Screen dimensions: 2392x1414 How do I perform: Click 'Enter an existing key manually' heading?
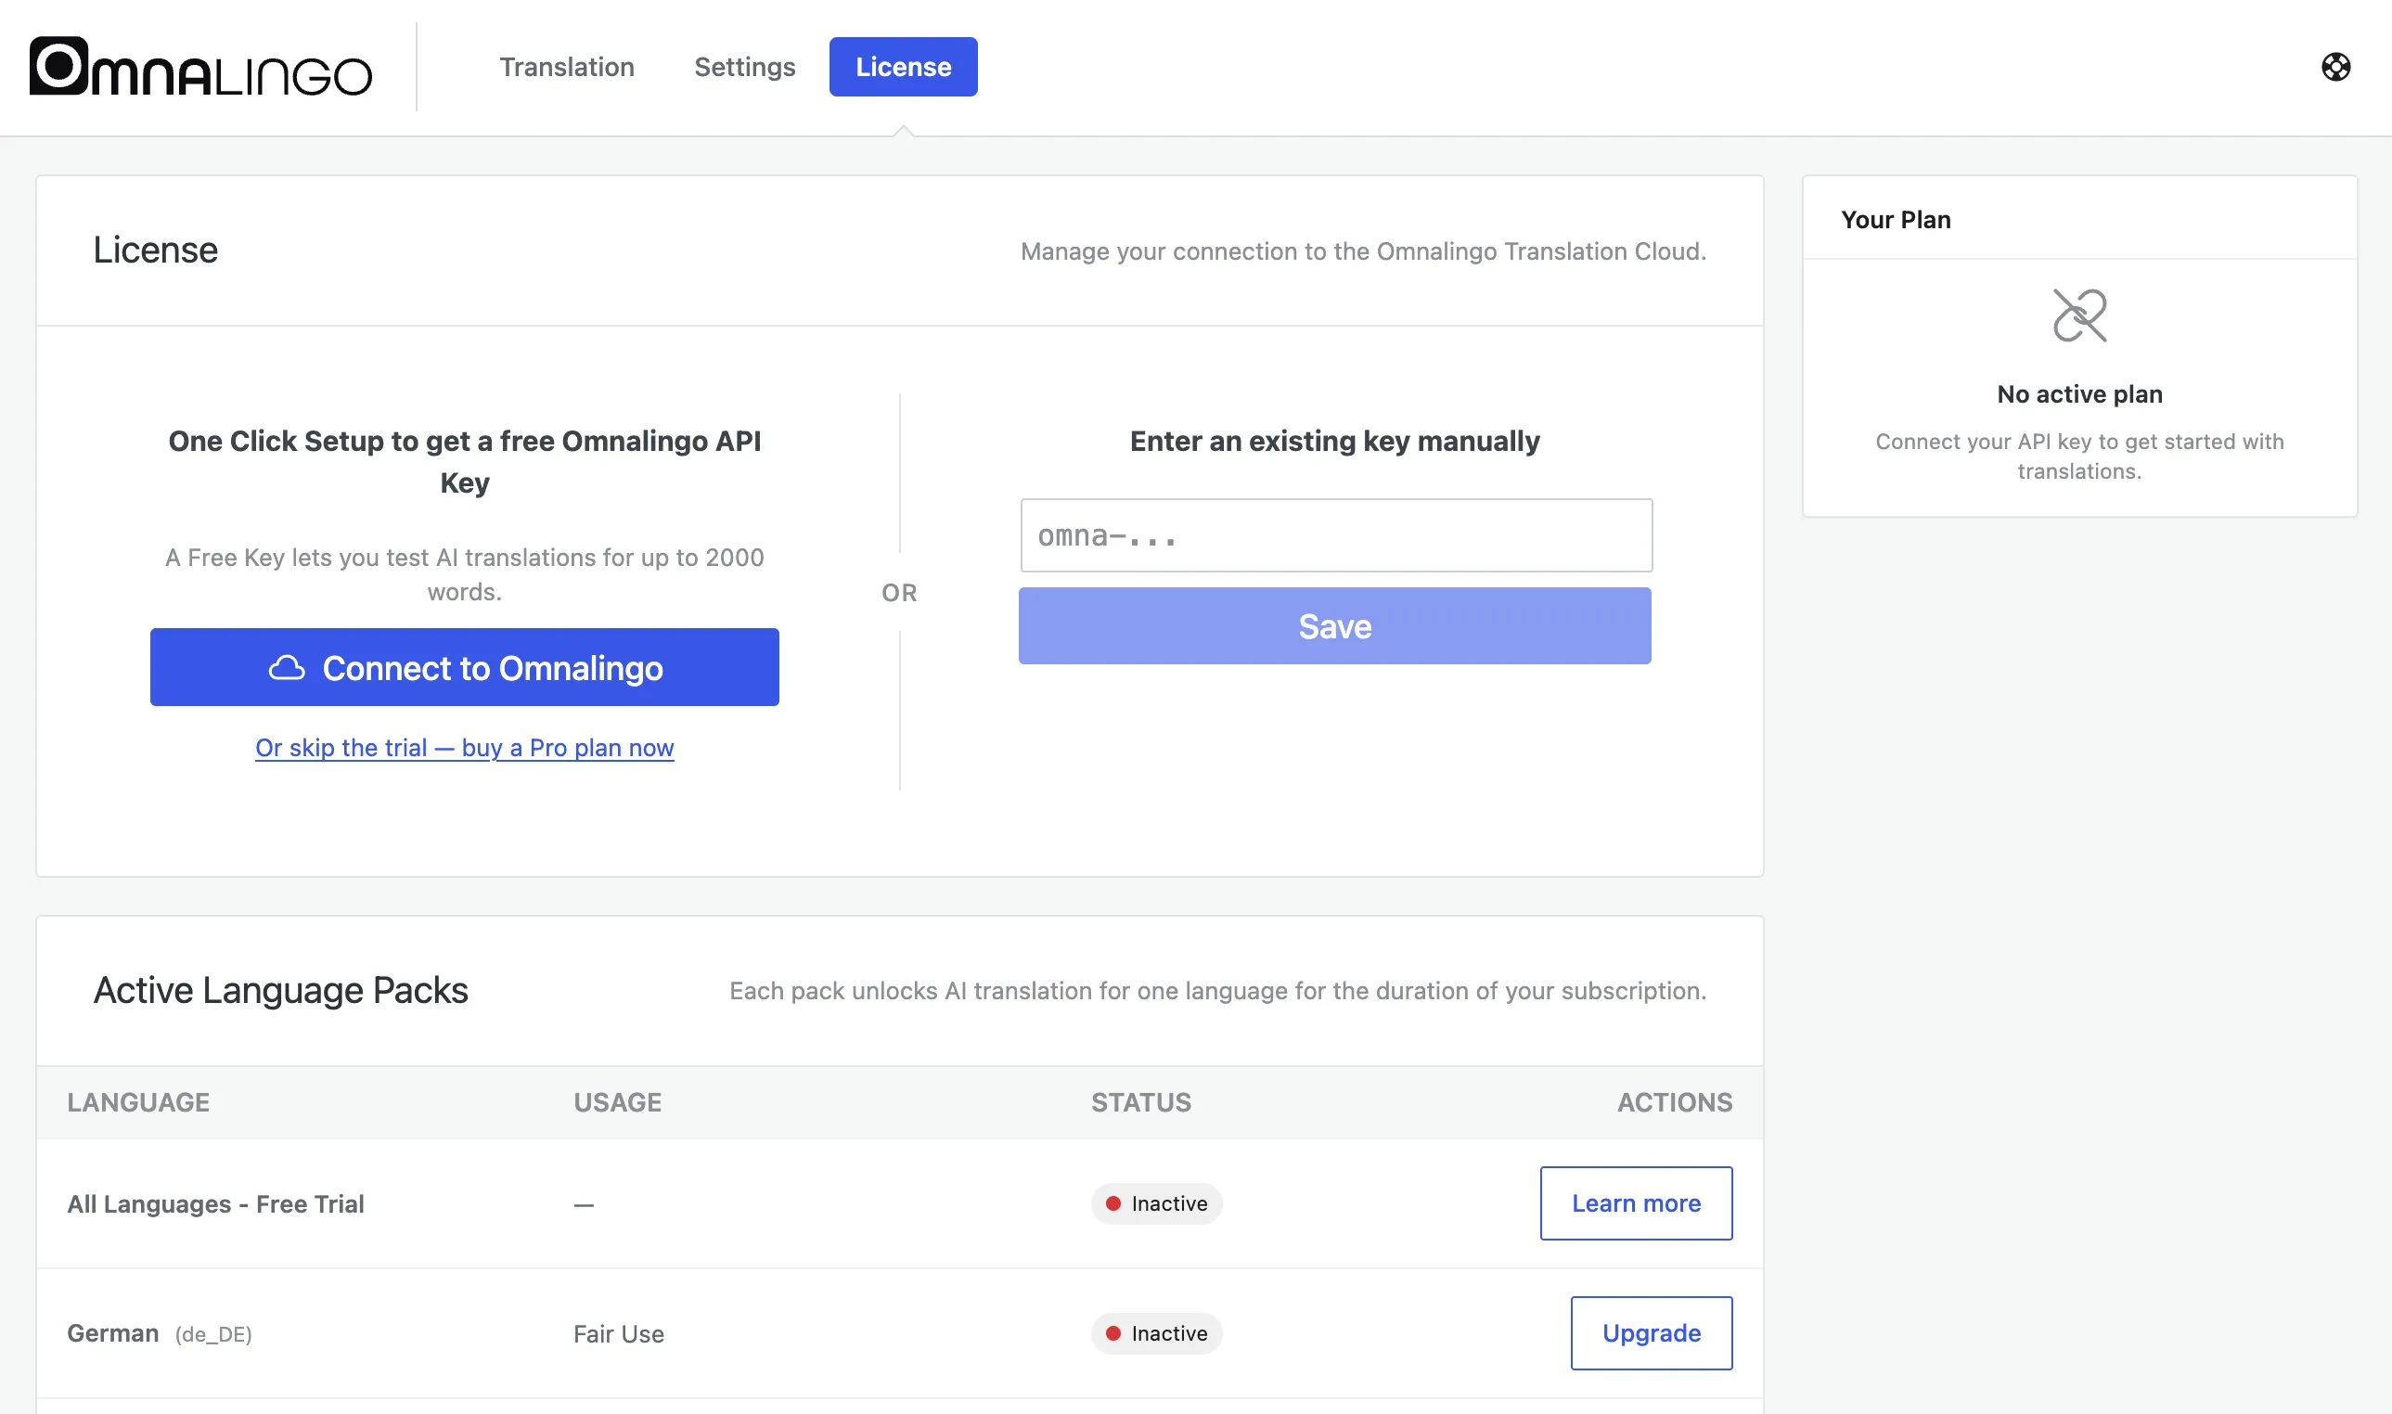point(1333,440)
